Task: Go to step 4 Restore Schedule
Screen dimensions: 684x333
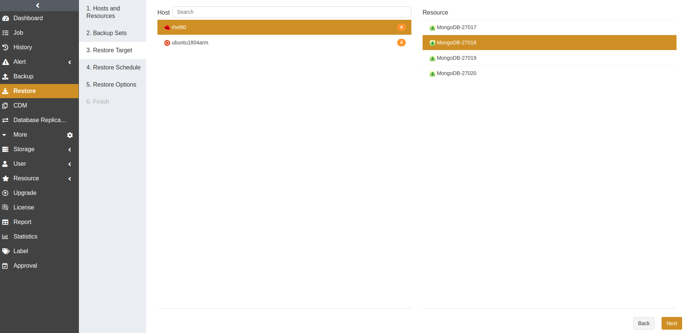Action: (113, 67)
